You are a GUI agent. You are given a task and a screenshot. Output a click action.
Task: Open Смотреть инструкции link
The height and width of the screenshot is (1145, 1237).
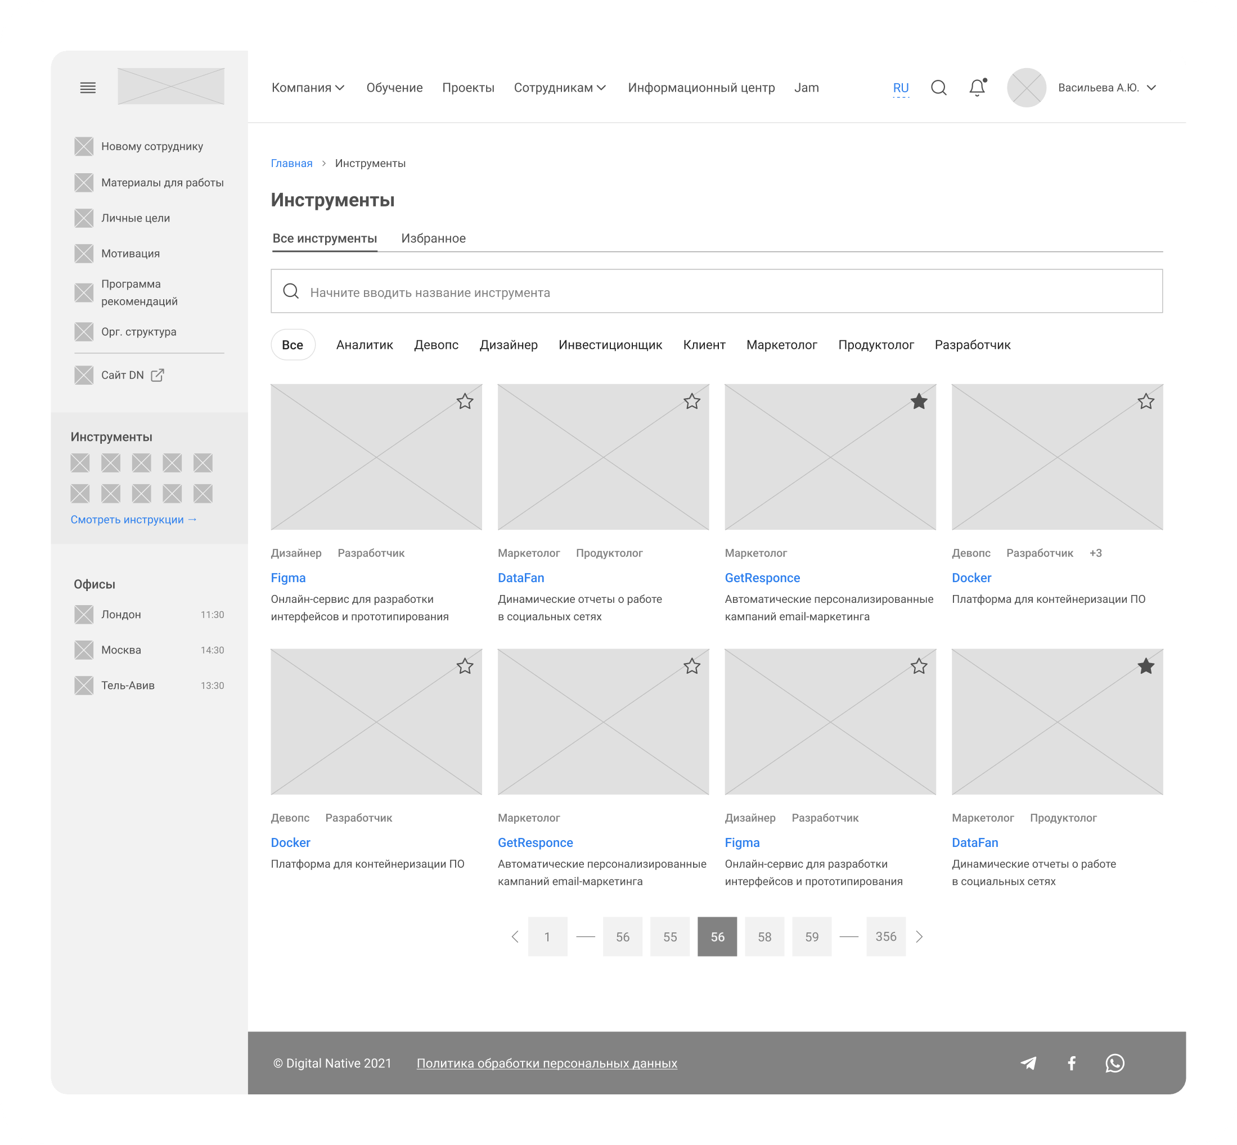pos(133,519)
